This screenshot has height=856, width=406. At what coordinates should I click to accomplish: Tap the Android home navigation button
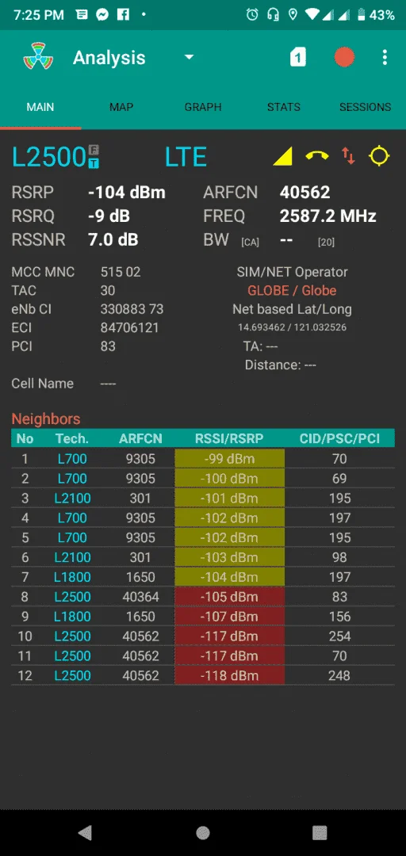pos(203,832)
